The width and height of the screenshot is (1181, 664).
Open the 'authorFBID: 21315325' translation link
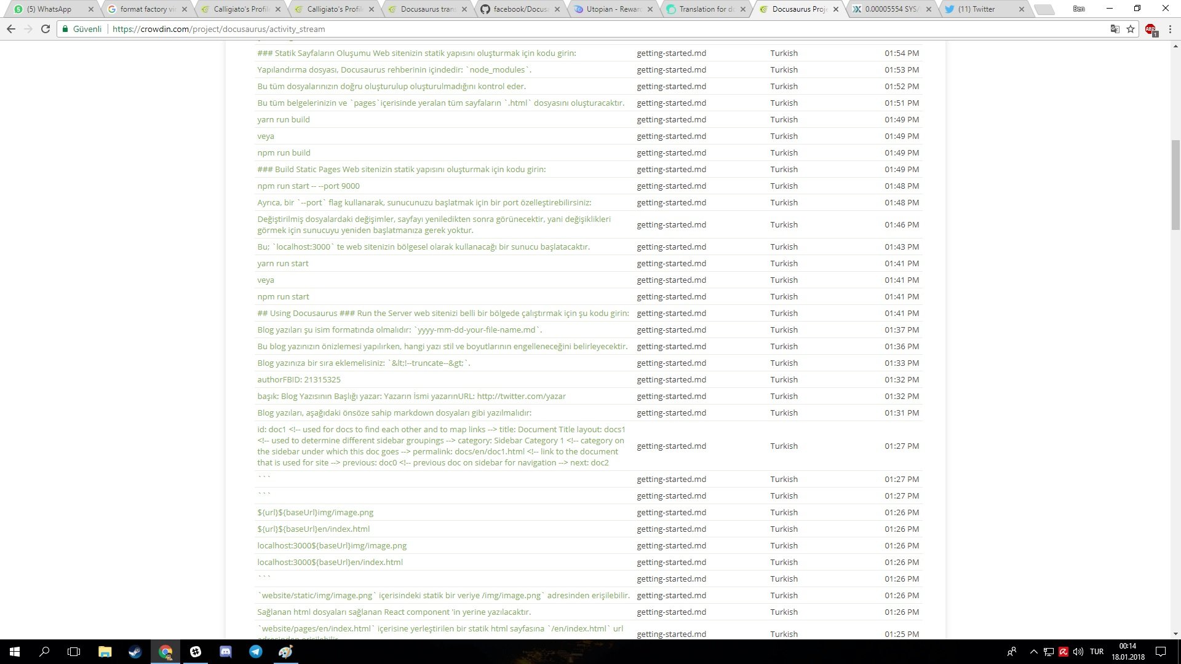pyautogui.click(x=299, y=379)
